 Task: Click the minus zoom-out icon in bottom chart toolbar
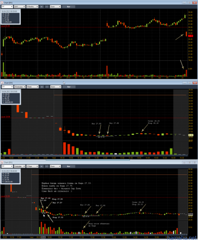pos(47,166)
